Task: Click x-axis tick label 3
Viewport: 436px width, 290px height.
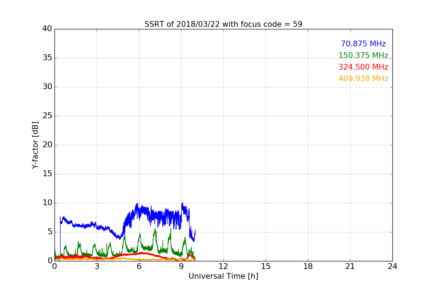Action: (x=97, y=266)
